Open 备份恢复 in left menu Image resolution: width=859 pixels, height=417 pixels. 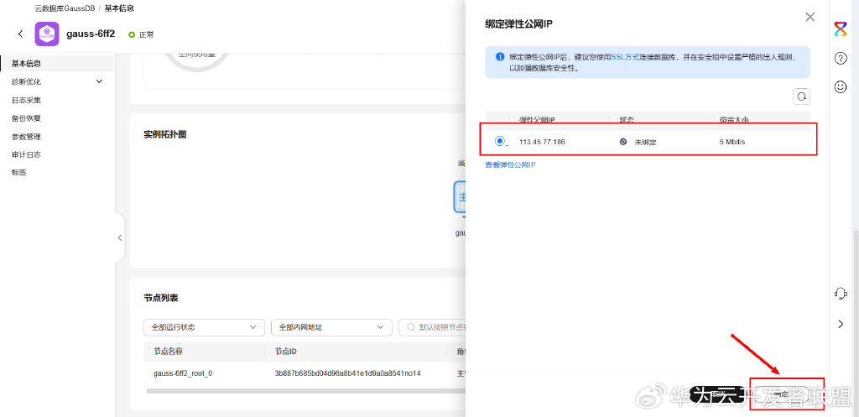pos(26,118)
